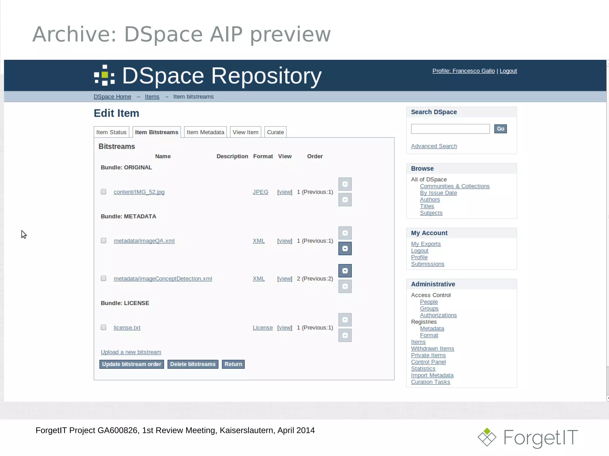This screenshot has height=456, width=609.
Task: View the imageQA.xml bitstream
Action: coord(285,241)
